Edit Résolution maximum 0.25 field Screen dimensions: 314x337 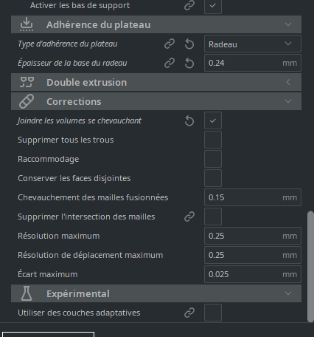[253, 236]
